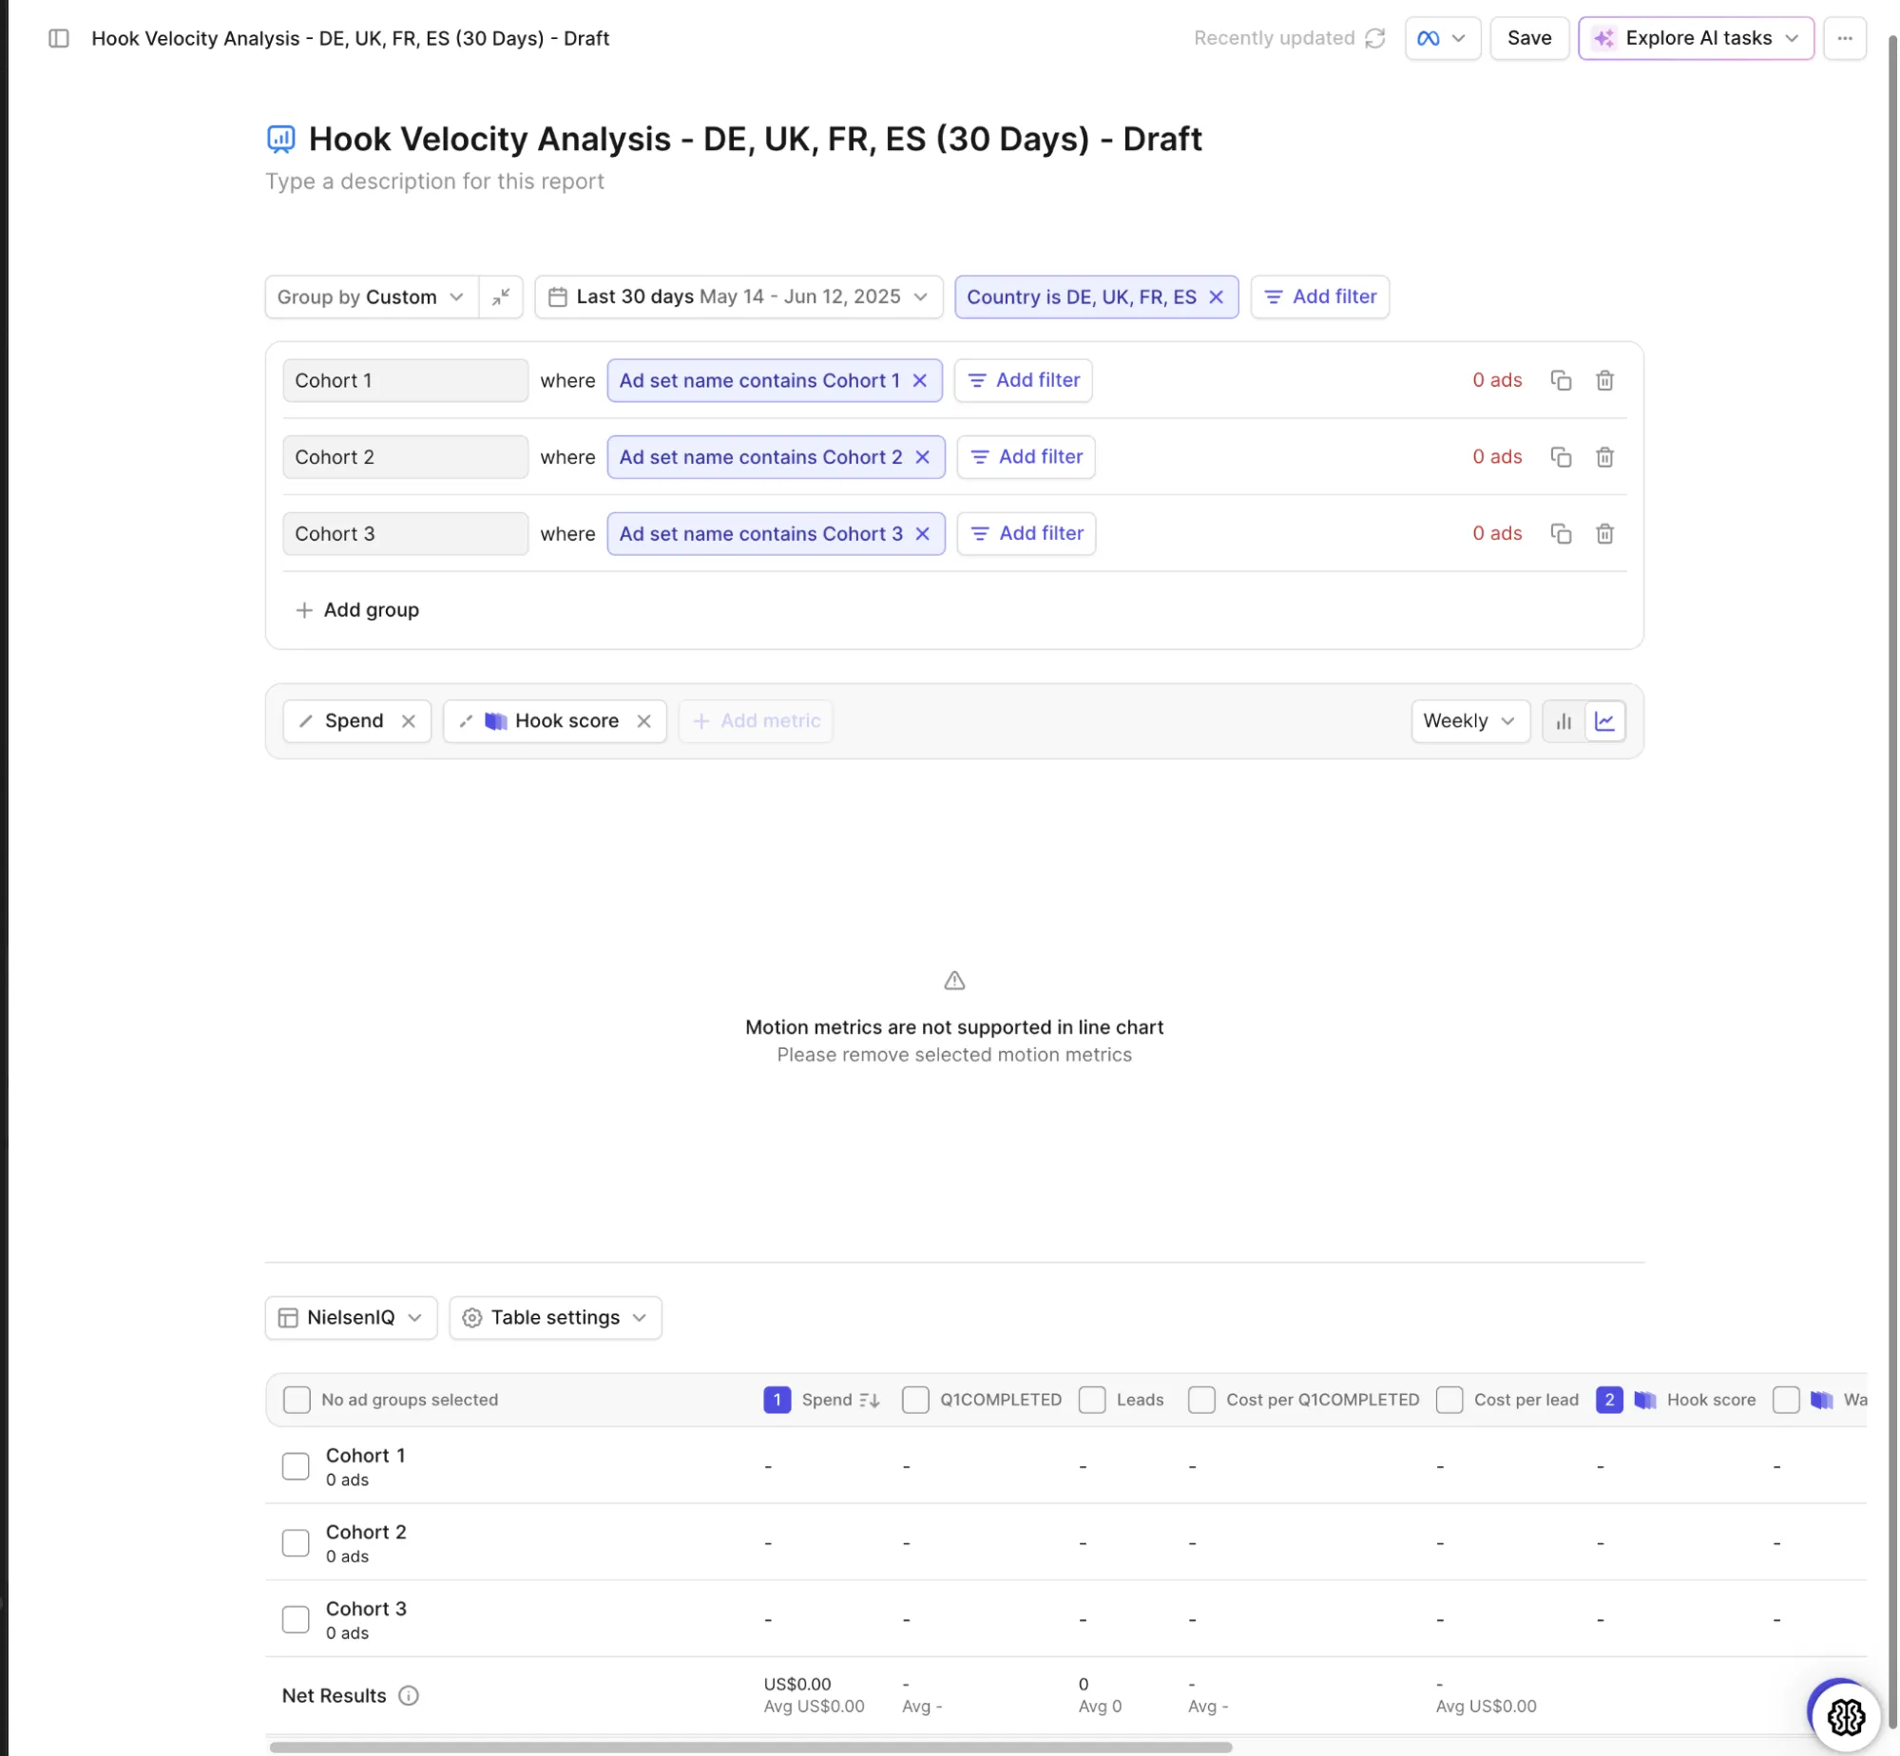Switch to line chart view

tap(1604, 721)
